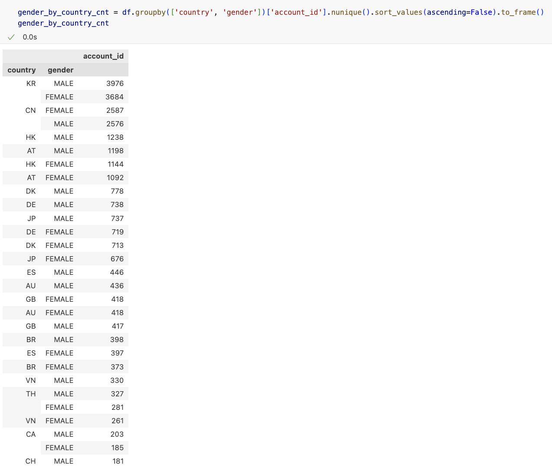Click the value 737 in JP MALE row
This screenshot has height=468, width=552.
point(117,218)
